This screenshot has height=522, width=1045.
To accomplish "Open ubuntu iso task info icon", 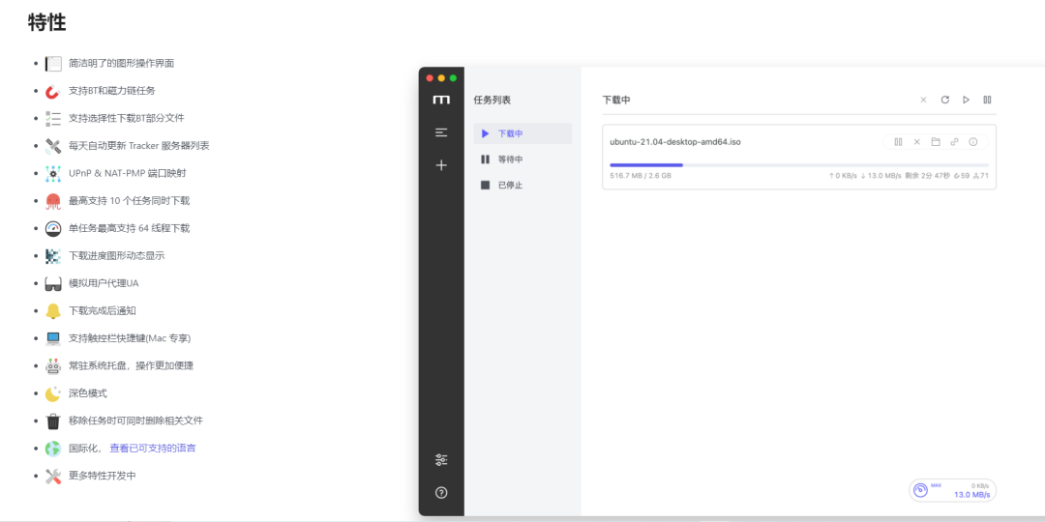I will (973, 142).
